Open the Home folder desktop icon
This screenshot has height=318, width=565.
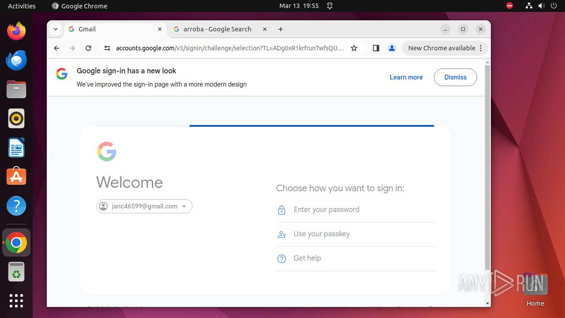tap(535, 289)
